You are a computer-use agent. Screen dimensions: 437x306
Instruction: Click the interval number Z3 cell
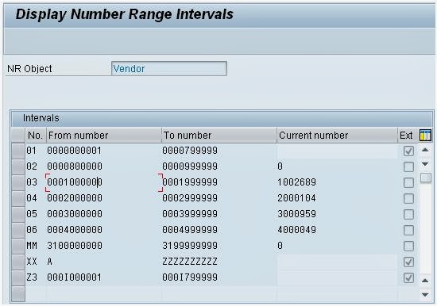click(32, 277)
